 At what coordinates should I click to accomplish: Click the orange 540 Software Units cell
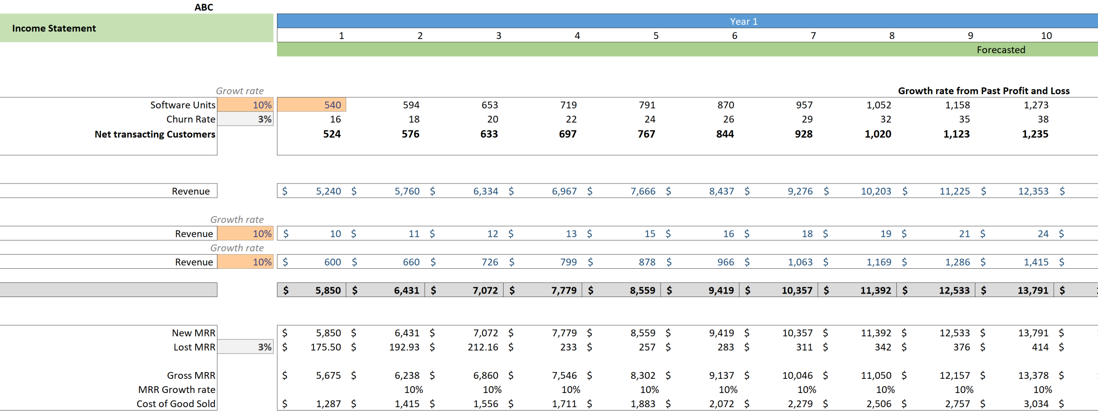pyautogui.click(x=311, y=105)
